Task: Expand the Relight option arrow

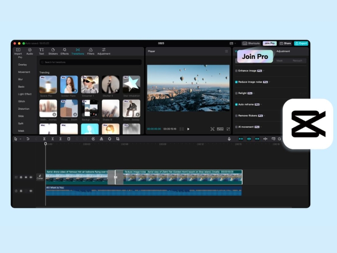Action: coord(254,93)
